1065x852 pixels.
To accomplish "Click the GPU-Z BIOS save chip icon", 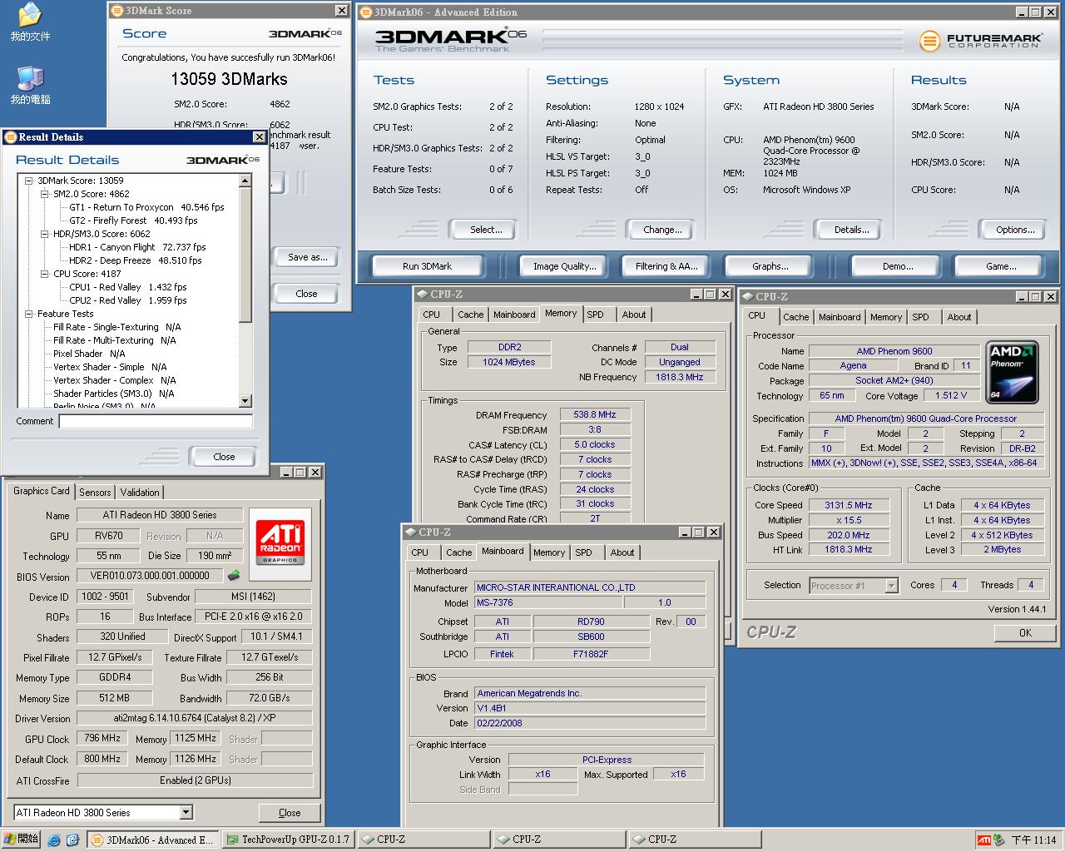I will 234,575.
